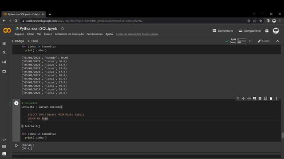This screenshot has height=159, width=284.
Task: Open the Arquivo menu
Action: pyautogui.click(x=19, y=34)
